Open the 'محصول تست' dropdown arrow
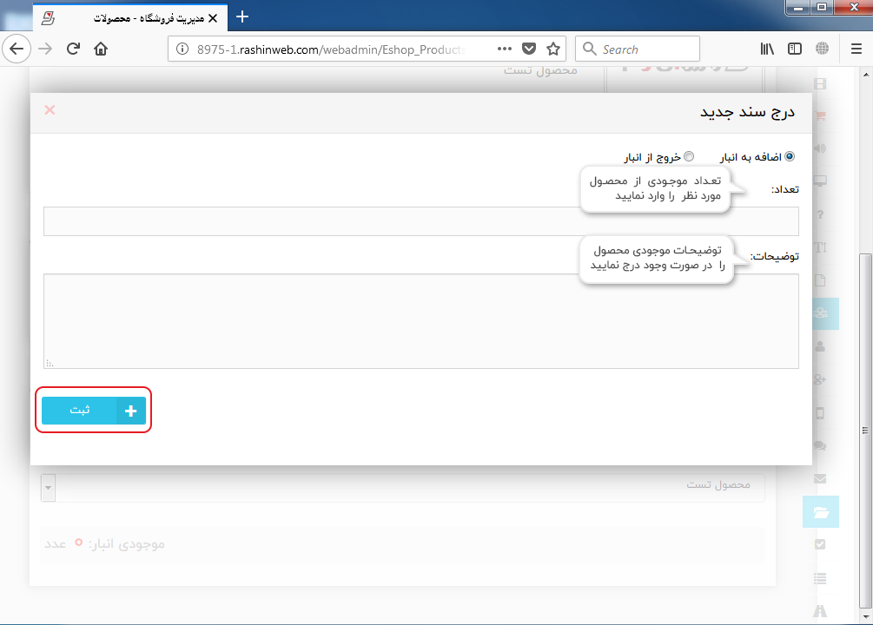Image resolution: width=873 pixels, height=625 pixels. pyautogui.click(x=49, y=488)
